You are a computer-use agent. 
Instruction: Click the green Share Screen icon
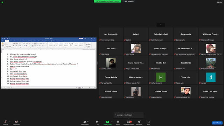point(107,122)
